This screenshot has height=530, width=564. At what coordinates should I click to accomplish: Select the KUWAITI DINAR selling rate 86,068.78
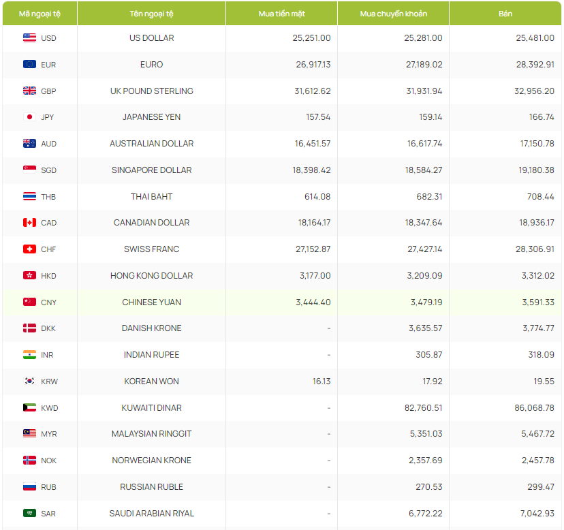[x=535, y=408]
